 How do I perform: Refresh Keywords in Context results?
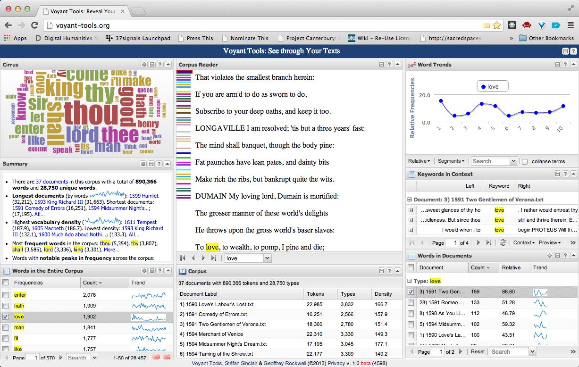click(x=503, y=242)
